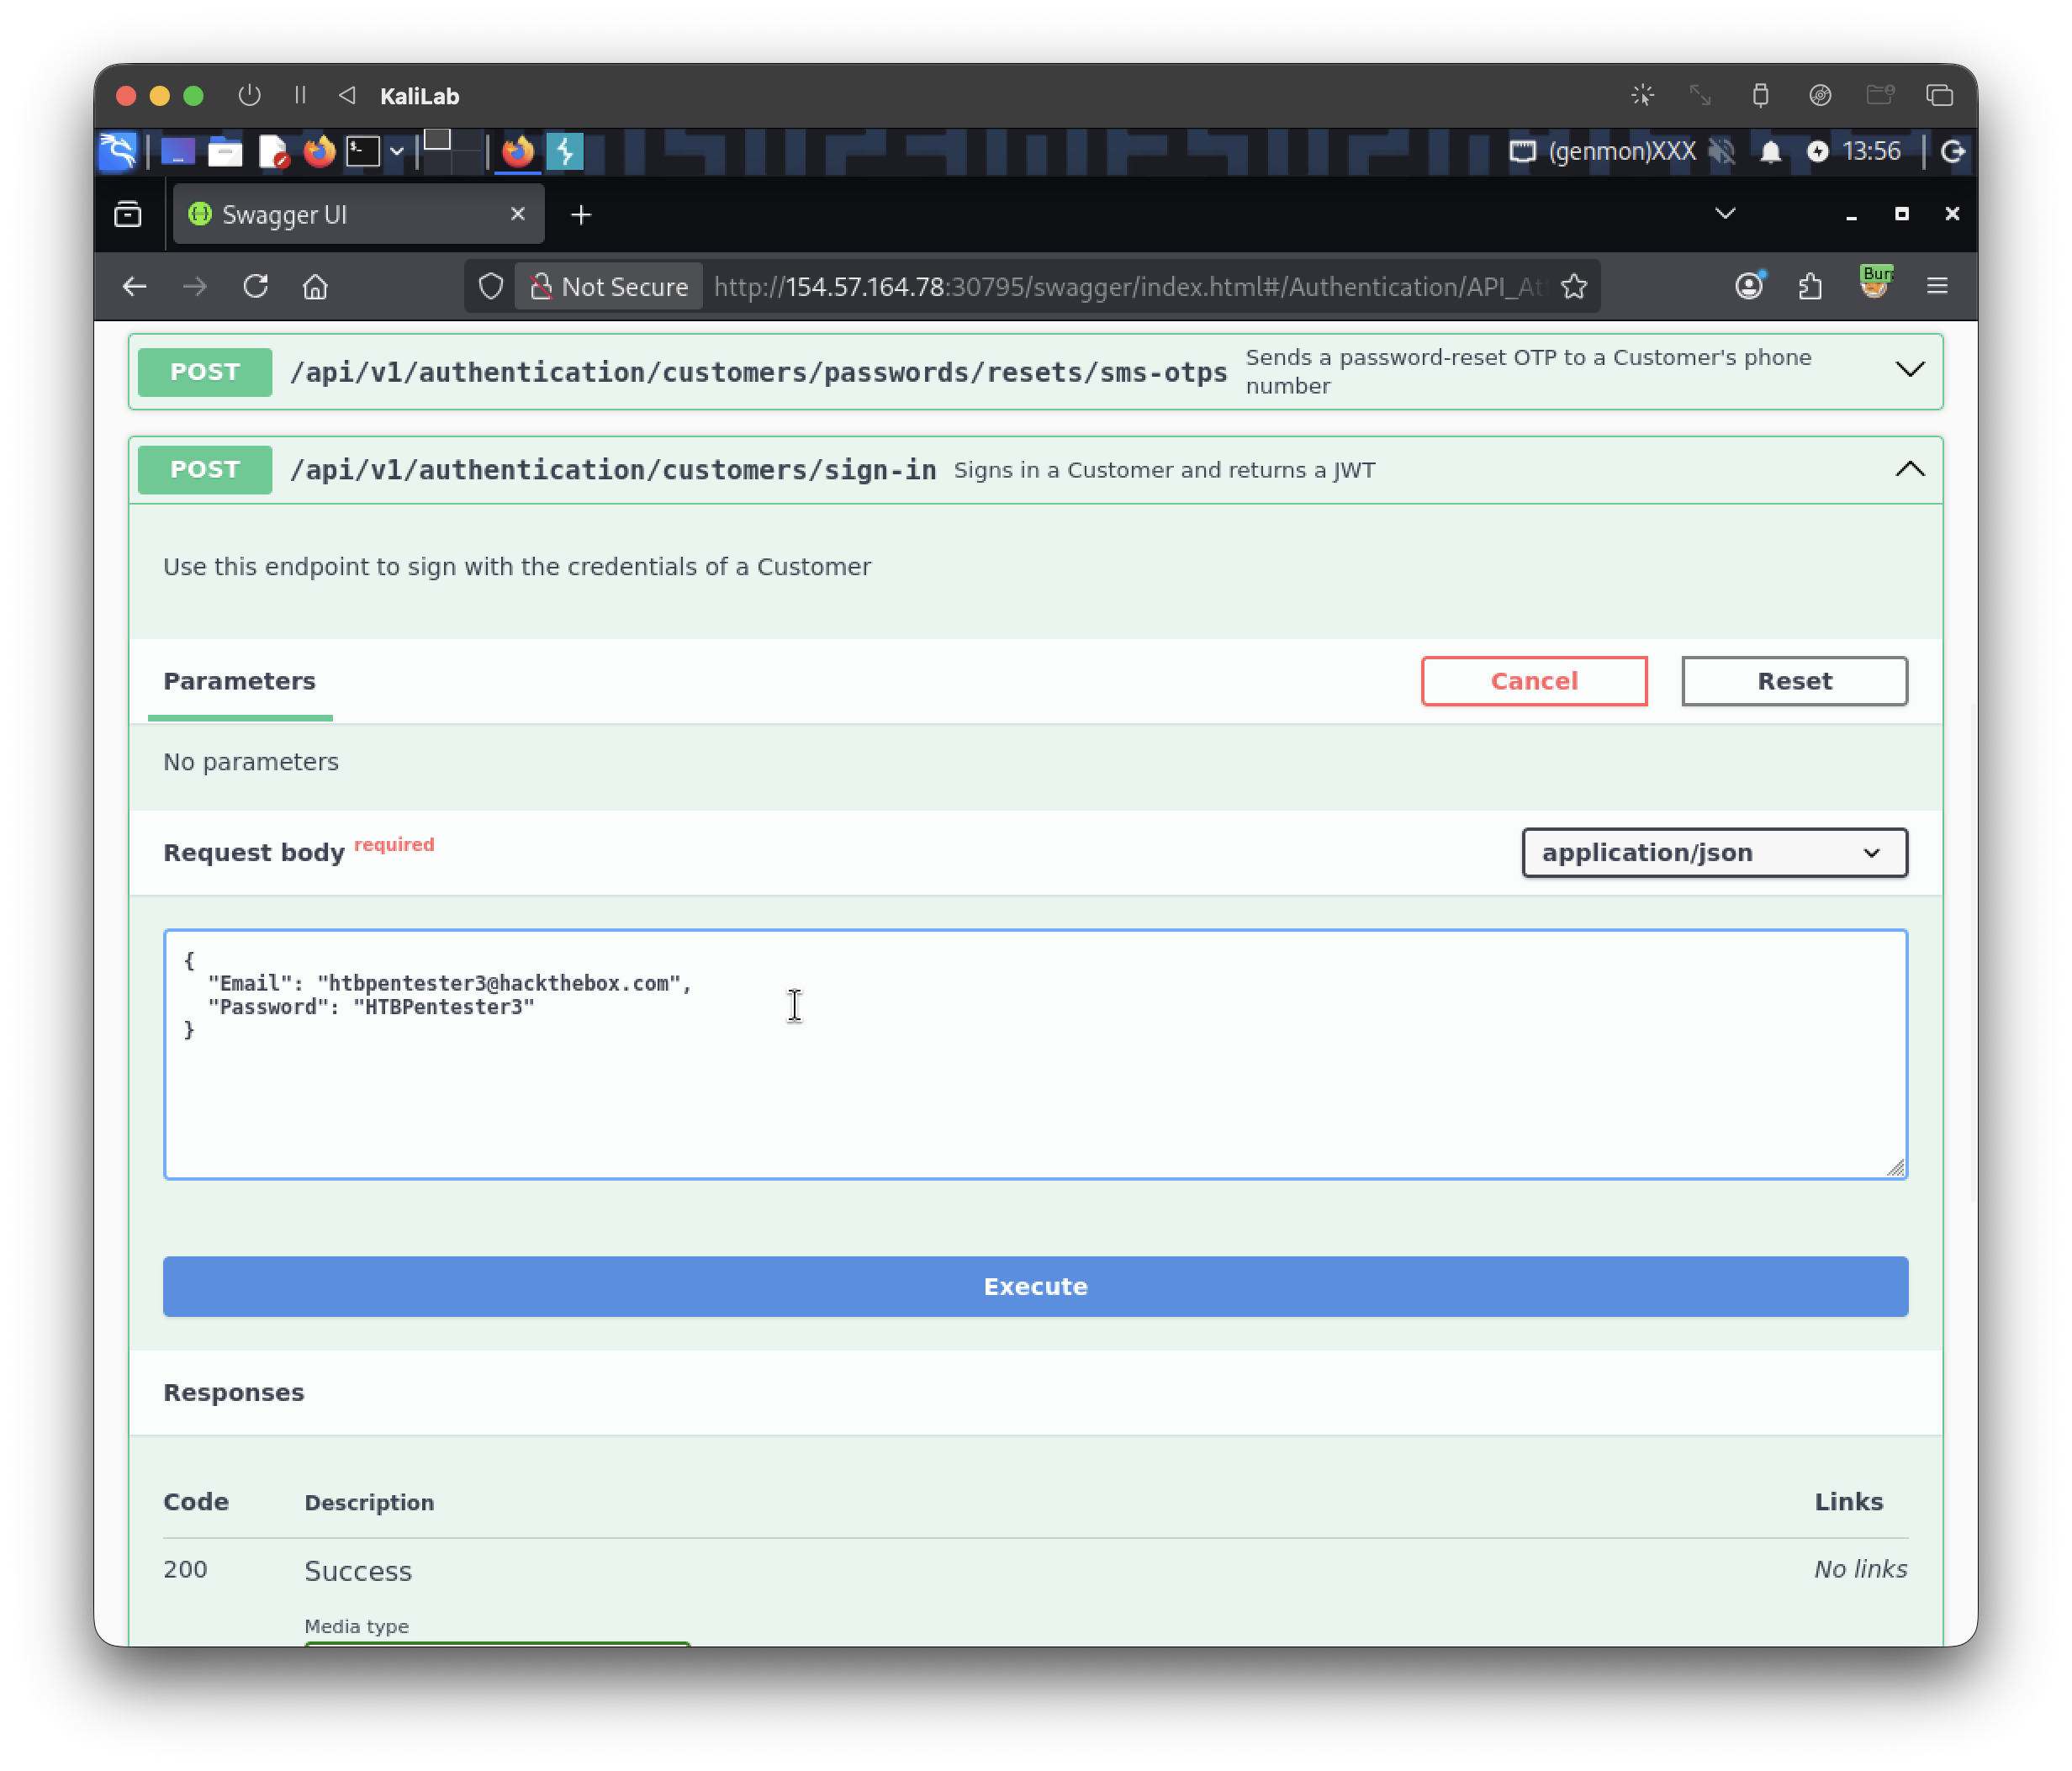Open notifications bell in panel
This screenshot has height=1771, width=2072.
point(1770,151)
